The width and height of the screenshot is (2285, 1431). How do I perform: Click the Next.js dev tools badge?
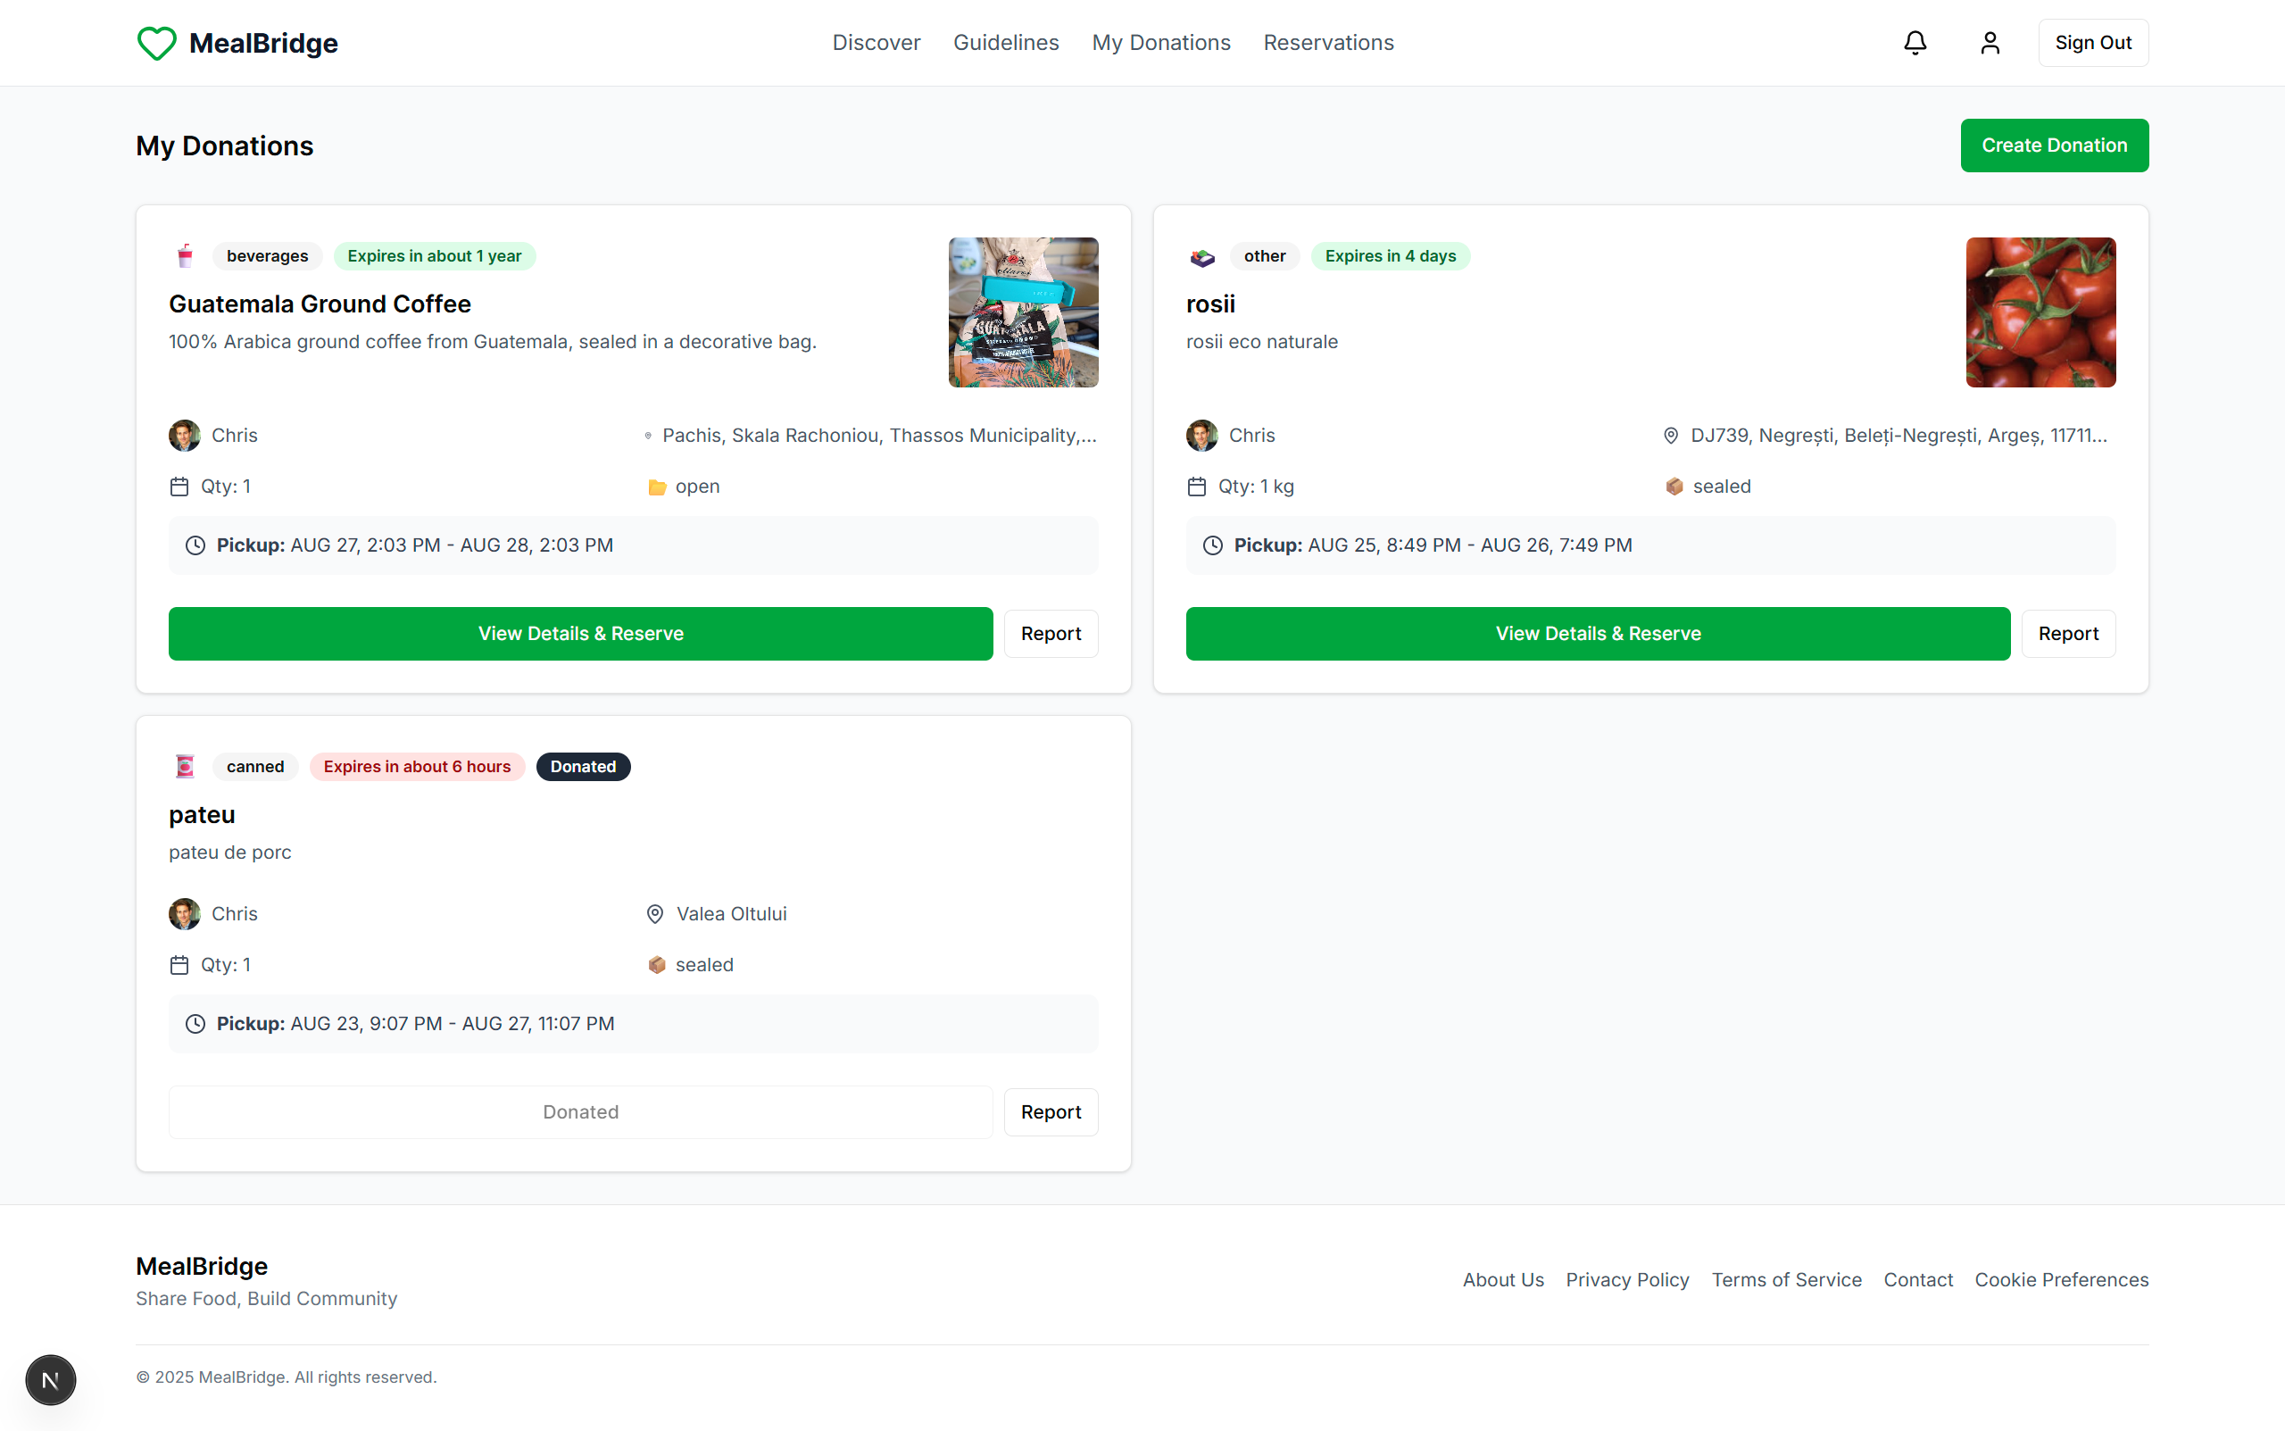pyautogui.click(x=50, y=1380)
